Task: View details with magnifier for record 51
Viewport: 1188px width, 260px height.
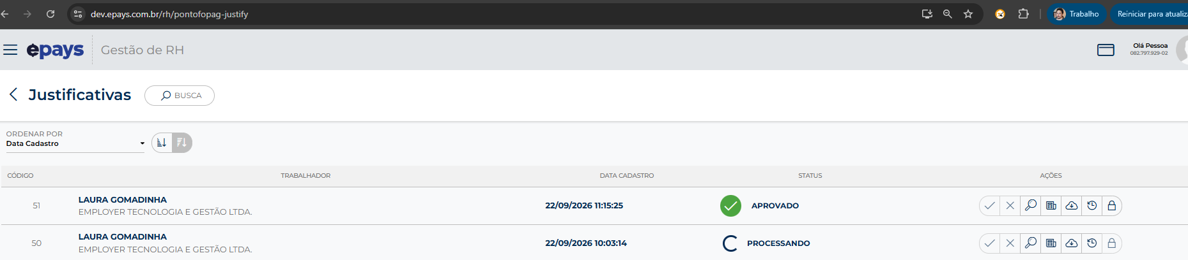Action: click(x=1031, y=205)
